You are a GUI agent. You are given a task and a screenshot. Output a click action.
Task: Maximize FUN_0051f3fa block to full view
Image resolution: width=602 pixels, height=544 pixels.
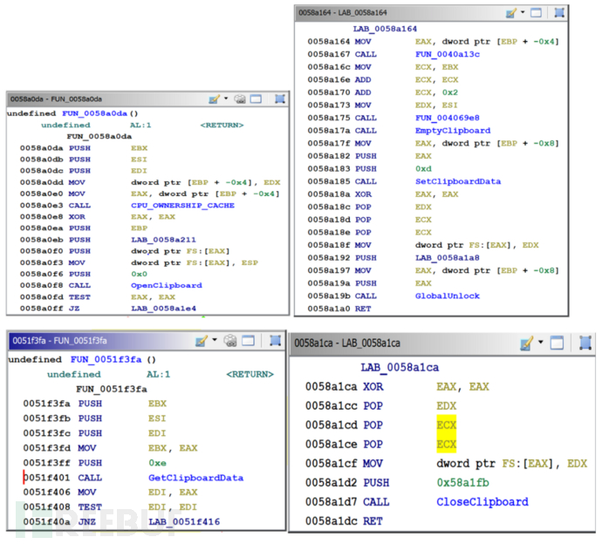pos(249,343)
